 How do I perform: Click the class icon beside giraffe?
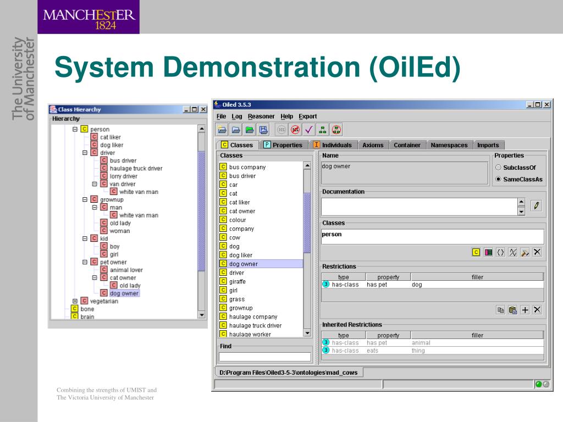[x=223, y=281]
